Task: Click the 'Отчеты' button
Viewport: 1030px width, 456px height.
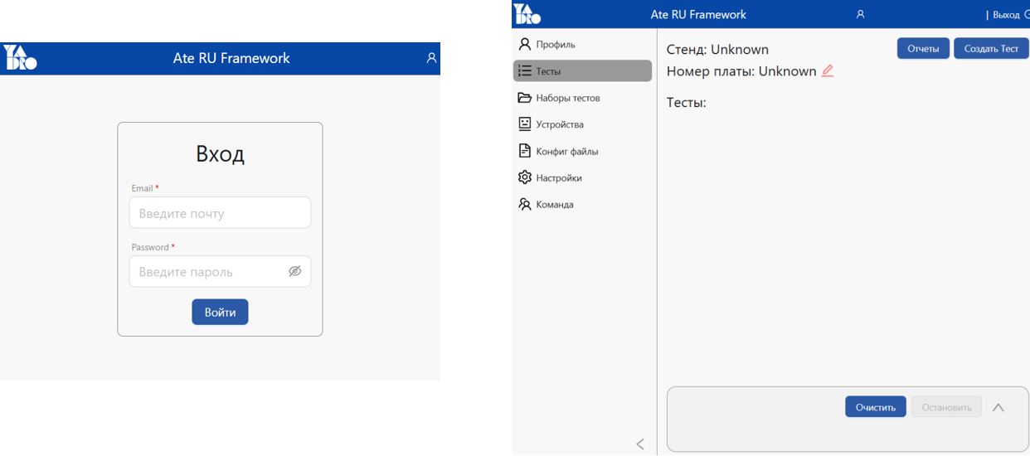Action: (x=923, y=48)
